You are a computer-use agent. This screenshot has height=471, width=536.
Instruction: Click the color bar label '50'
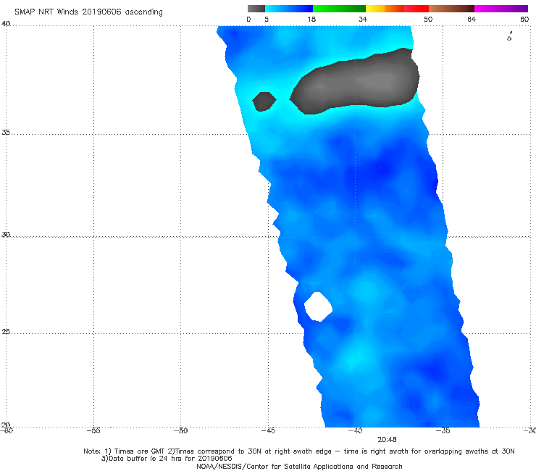[x=428, y=19]
